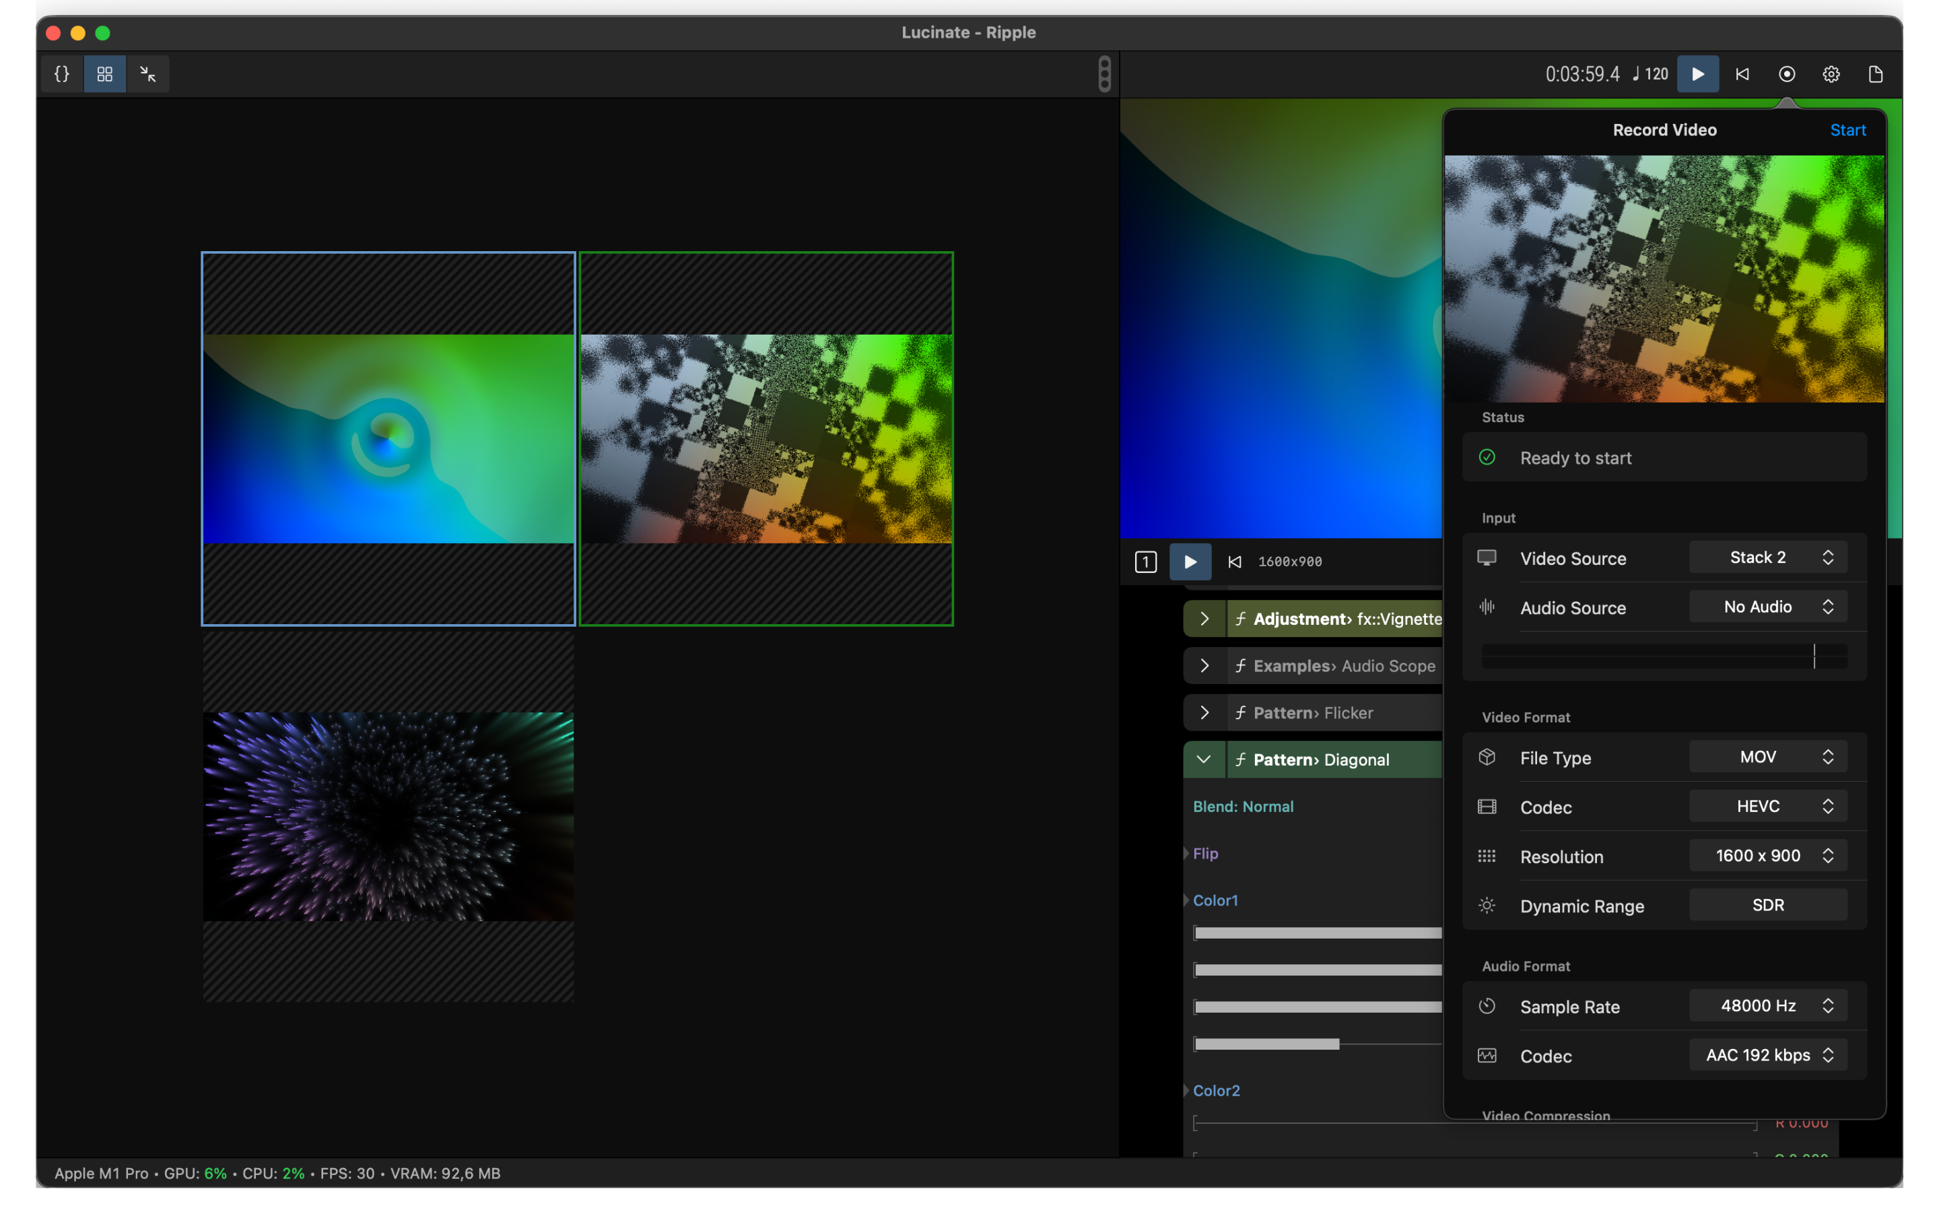Expand the Examples Audio Scope layer

[x=1204, y=665]
